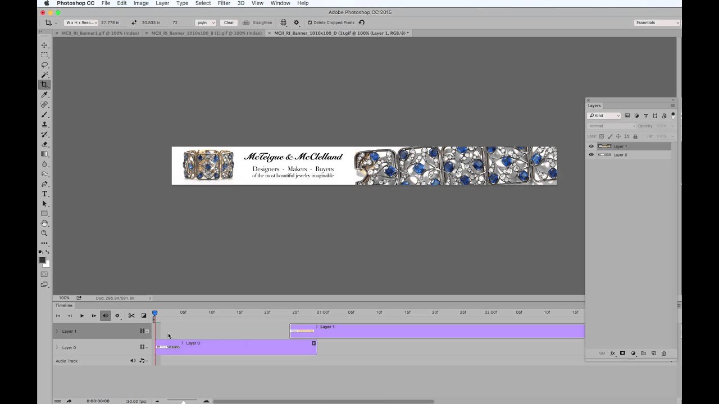Toggle audio playback speaker in Timeline controls
Viewport: 719px width, 404px height.
(x=105, y=316)
